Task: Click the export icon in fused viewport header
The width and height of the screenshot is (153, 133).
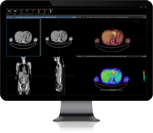Action: (x=143, y=17)
